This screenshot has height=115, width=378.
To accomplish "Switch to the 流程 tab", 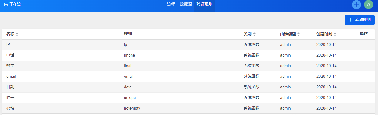I will (x=171, y=5).
